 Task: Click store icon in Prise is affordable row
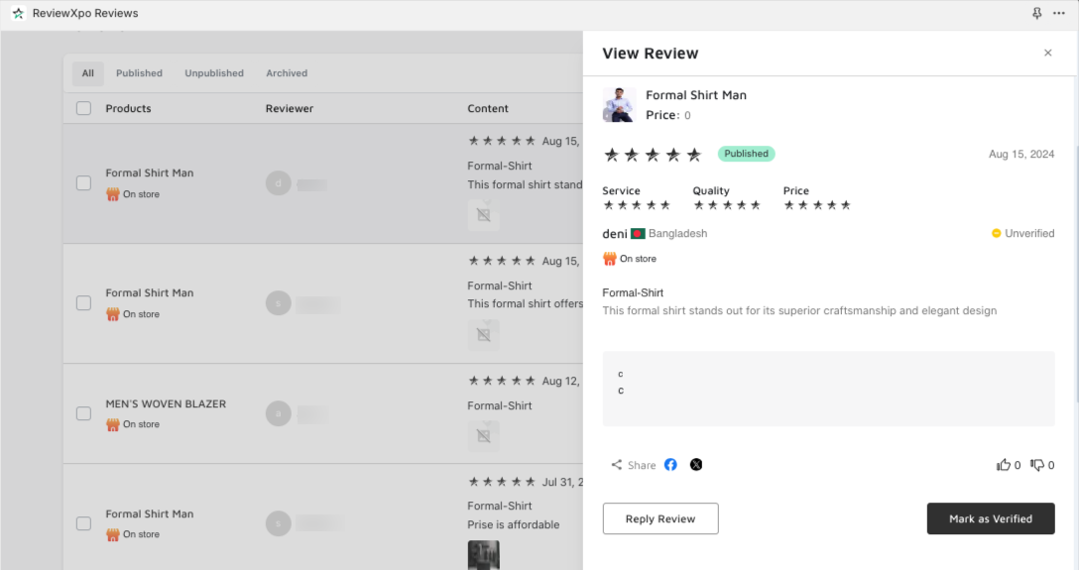113,534
